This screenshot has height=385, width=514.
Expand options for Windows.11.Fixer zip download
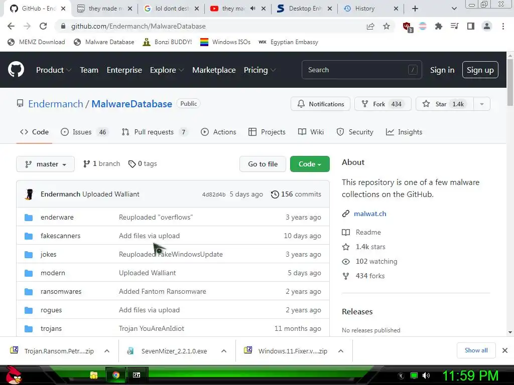point(341,351)
